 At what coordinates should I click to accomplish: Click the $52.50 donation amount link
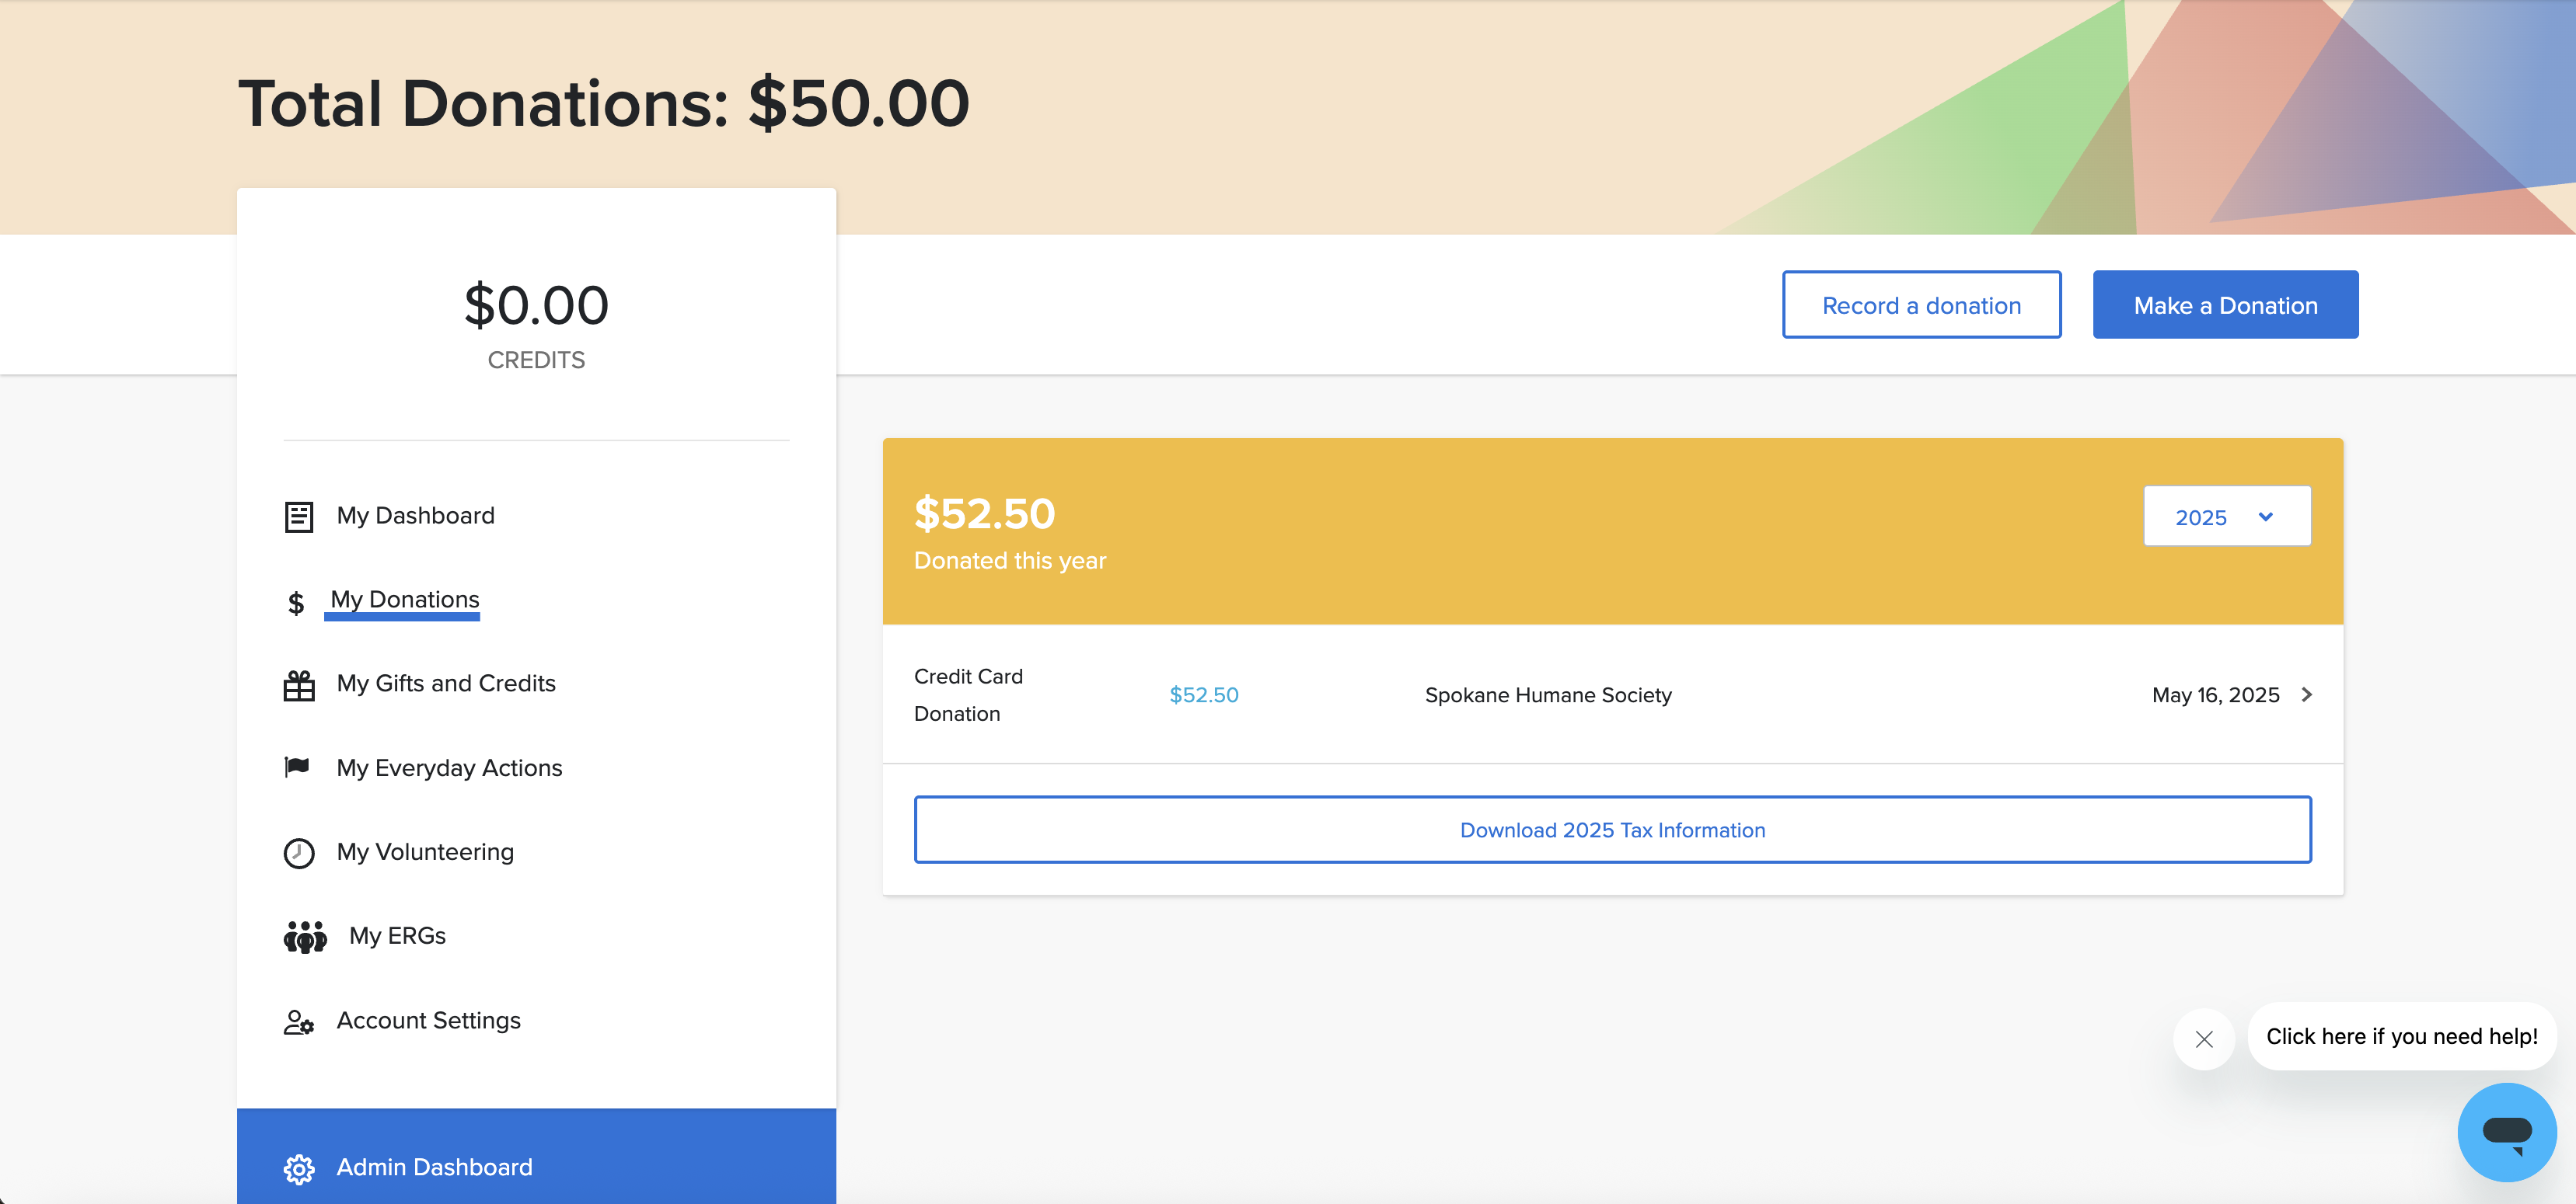click(1203, 694)
